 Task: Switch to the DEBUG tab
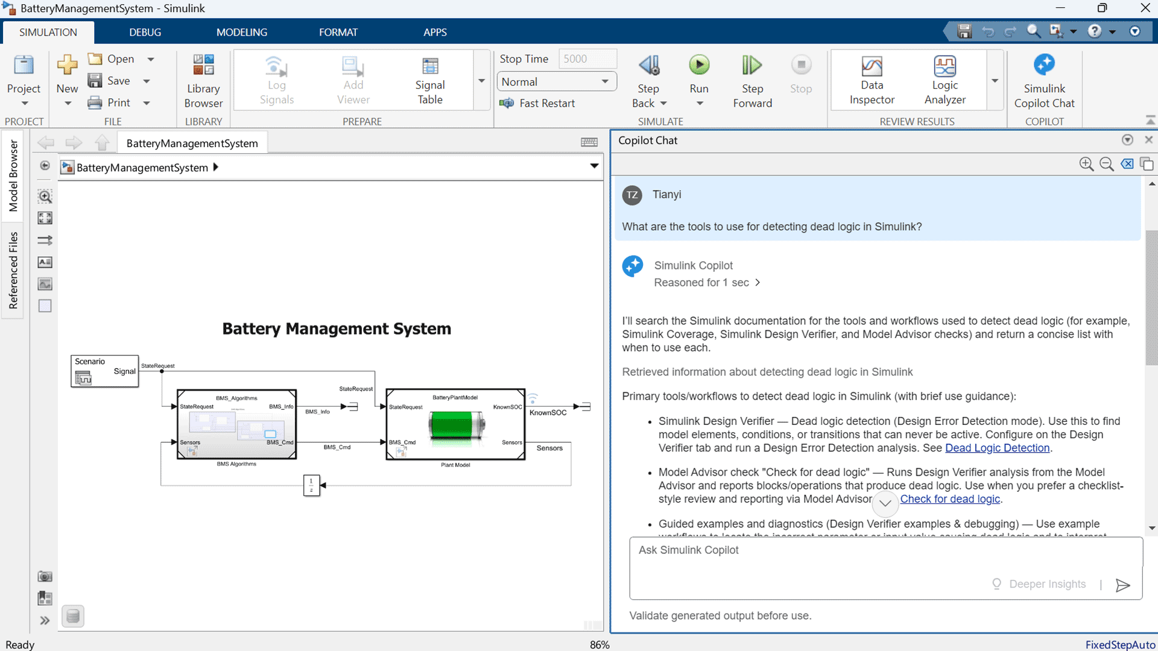click(x=145, y=32)
